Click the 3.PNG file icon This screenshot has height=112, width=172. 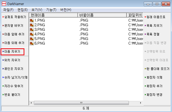(x=32, y=30)
